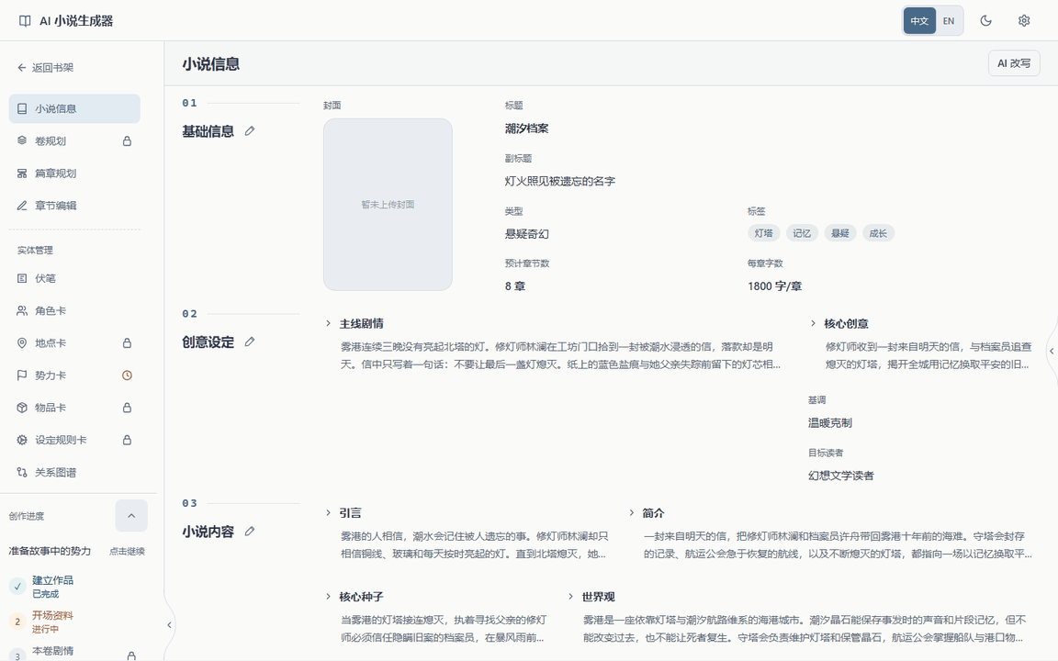Open 卷规划 sidebar item

74,141
